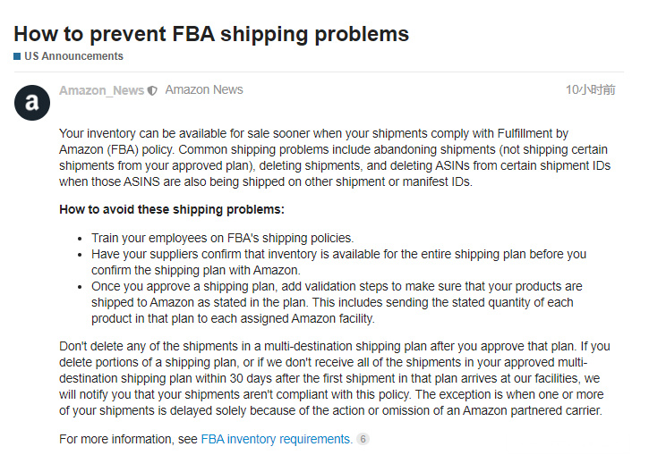Click the 'For more information, see' text
649x472 pixels.
click(129, 439)
